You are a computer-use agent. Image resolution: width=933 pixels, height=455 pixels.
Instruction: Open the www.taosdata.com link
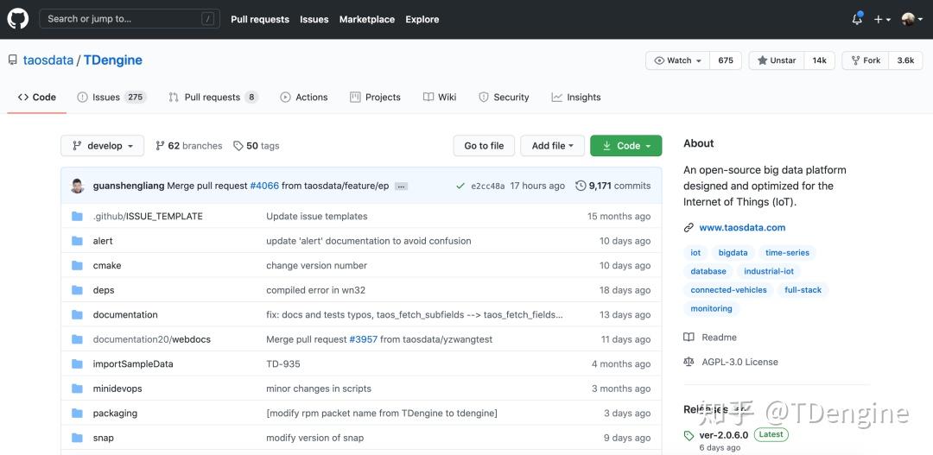pos(742,228)
